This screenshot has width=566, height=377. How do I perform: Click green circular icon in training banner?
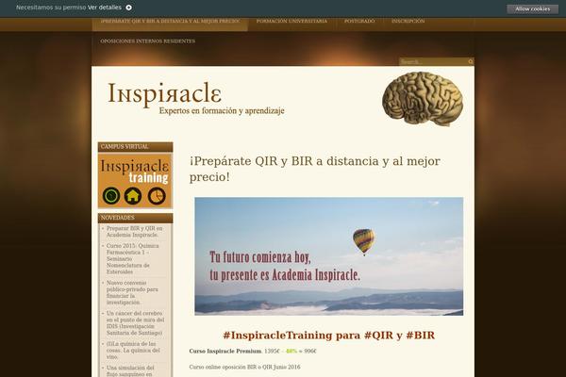coord(111,196)
